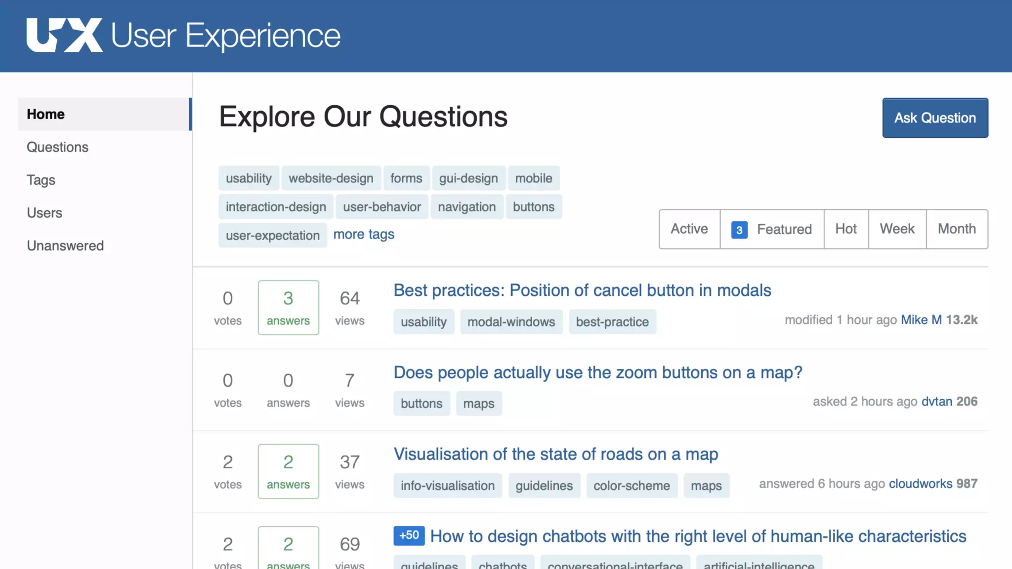
Task: Click the 3 answers box
Action: coord(288,307)
